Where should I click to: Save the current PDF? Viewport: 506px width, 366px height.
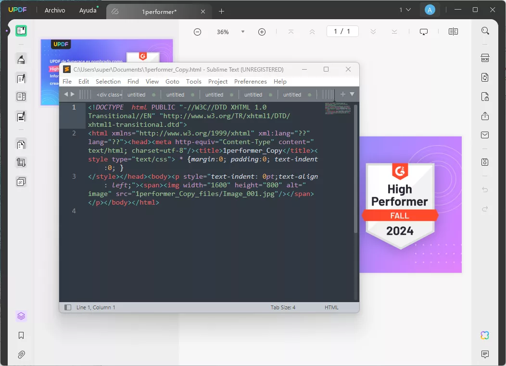(485, 162)
